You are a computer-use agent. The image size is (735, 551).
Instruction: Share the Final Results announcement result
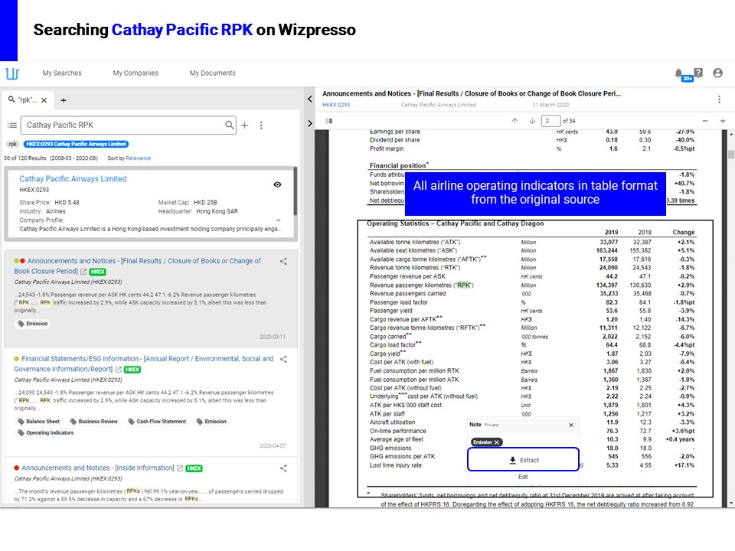coord(283,262)
